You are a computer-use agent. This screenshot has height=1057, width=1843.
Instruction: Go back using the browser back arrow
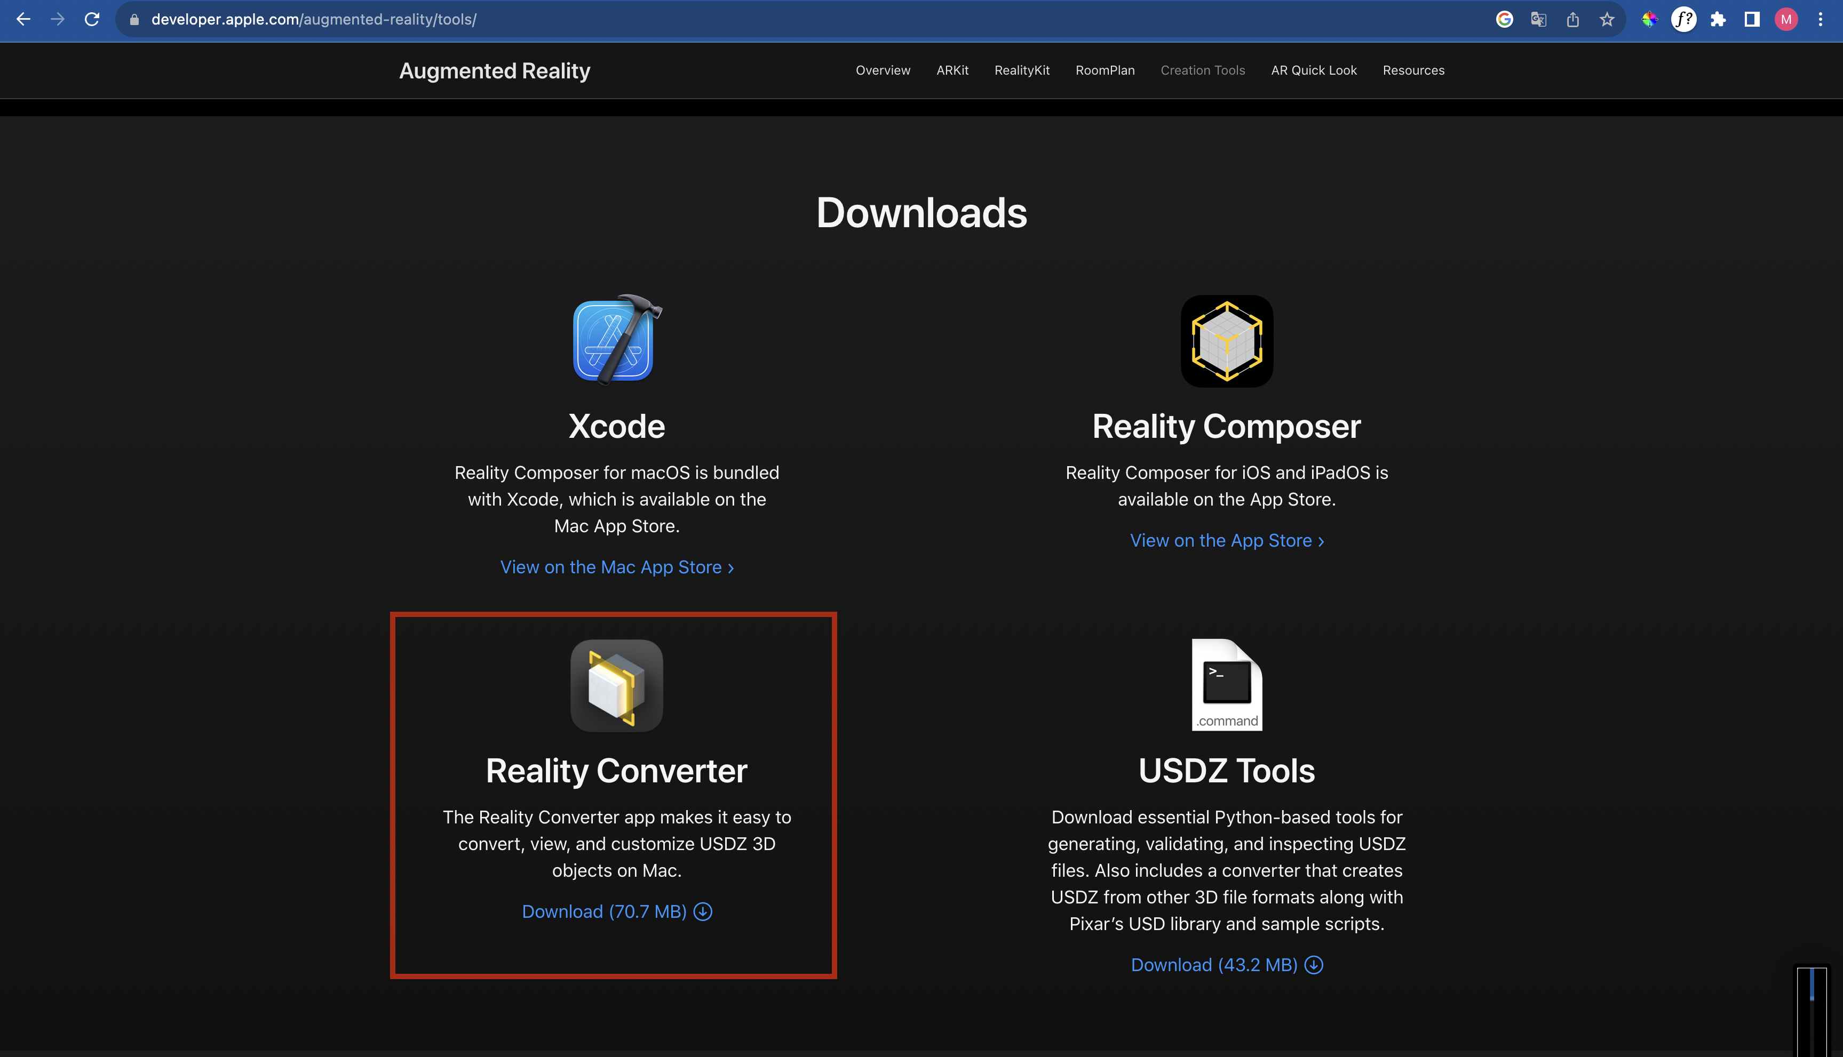(x=23, y=20)
